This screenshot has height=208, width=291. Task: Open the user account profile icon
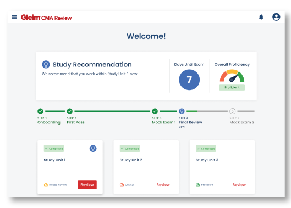click(276, 17)
